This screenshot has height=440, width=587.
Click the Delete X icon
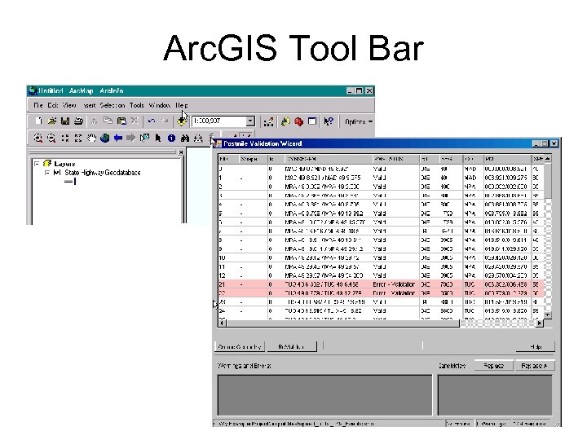tap(135, 121)
